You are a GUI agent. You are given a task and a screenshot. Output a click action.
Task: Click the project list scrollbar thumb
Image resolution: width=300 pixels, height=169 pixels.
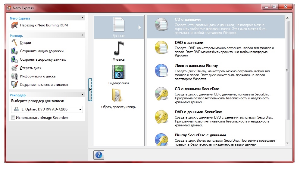point(287,70)
